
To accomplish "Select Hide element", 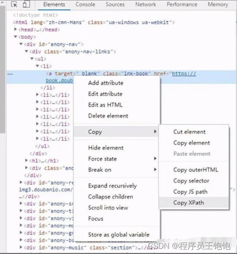I will pyautogui.click(x=106, y=148).
